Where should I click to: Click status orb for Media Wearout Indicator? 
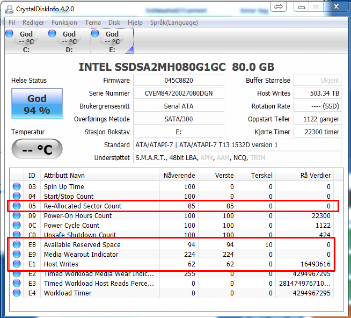17,254
